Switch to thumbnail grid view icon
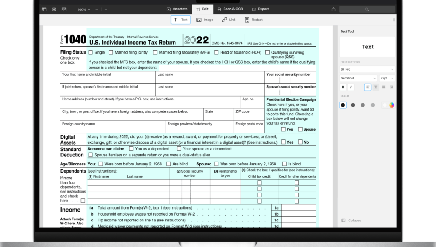The height and width of the screenshot is (247, 436). coord(54,9)
